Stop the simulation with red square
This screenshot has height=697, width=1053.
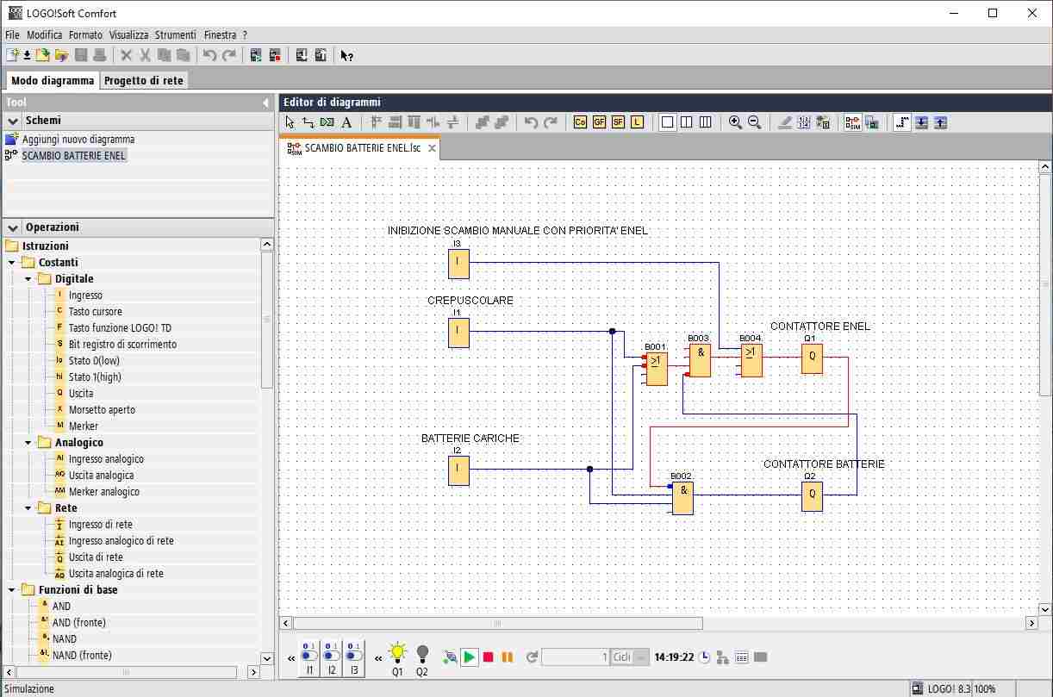pos(488,657)
